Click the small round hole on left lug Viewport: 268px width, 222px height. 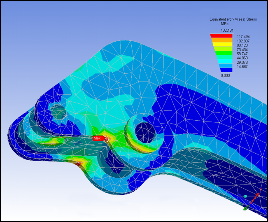pos(58,111)
